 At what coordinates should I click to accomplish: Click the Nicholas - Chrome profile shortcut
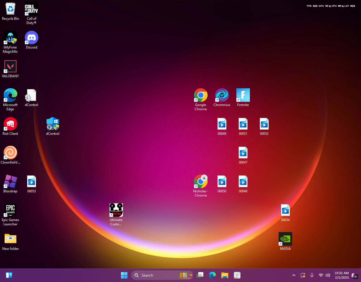coord(201,182)
